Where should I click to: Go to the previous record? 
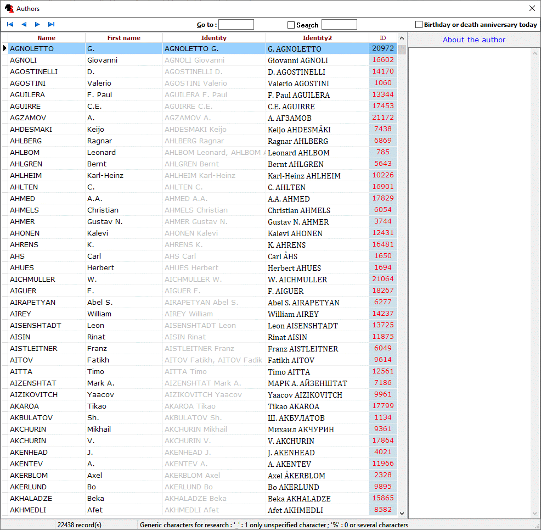coord(24,24)
